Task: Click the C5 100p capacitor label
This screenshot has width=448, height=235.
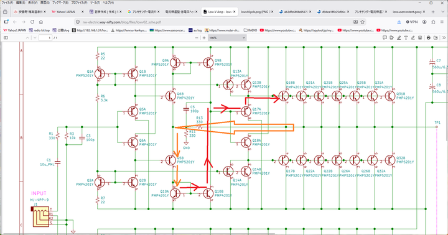Action: click(195, 109)
